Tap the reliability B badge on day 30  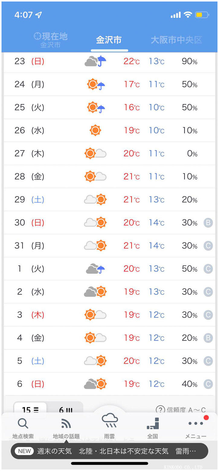208,223
